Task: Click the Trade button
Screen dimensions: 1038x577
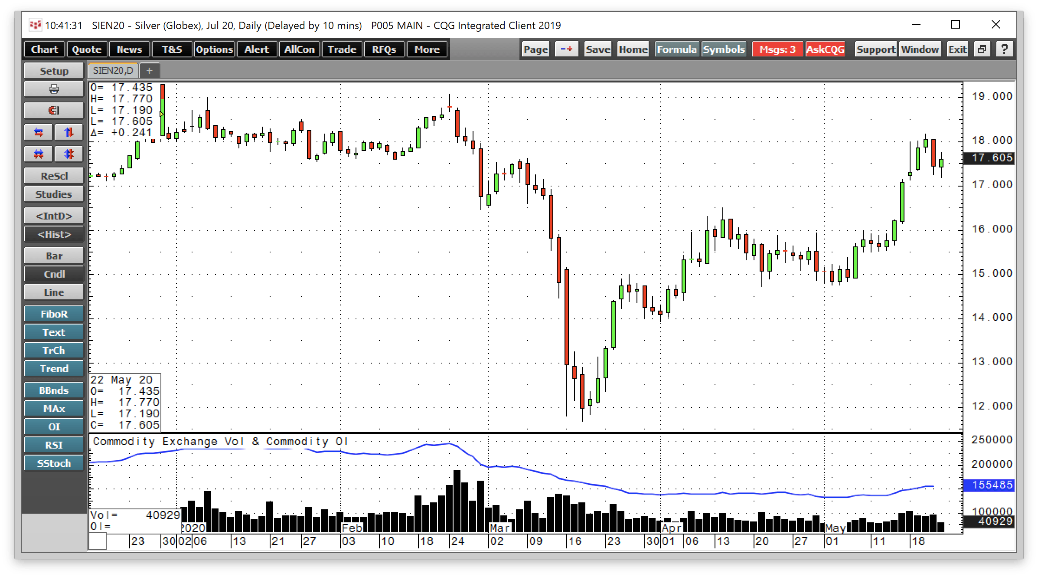Action: click(342, 49)
